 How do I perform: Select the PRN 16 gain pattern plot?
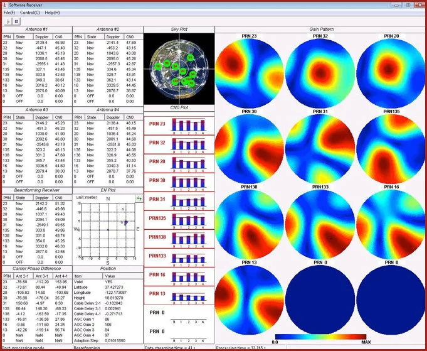tap(391, 224)
